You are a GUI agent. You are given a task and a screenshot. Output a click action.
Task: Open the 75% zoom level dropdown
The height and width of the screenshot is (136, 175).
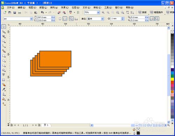click(x=98, y=13)
